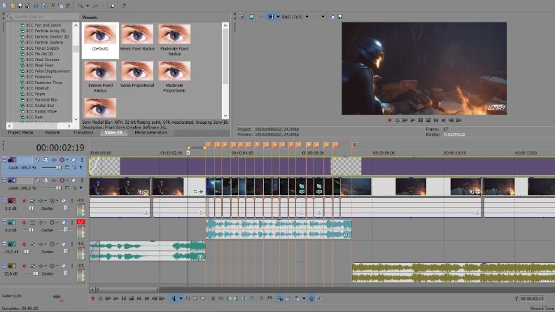Open the preview Video FX icon
Image resolution: width=555 pixels, height=312 pixels.
(x=261, y=17)
